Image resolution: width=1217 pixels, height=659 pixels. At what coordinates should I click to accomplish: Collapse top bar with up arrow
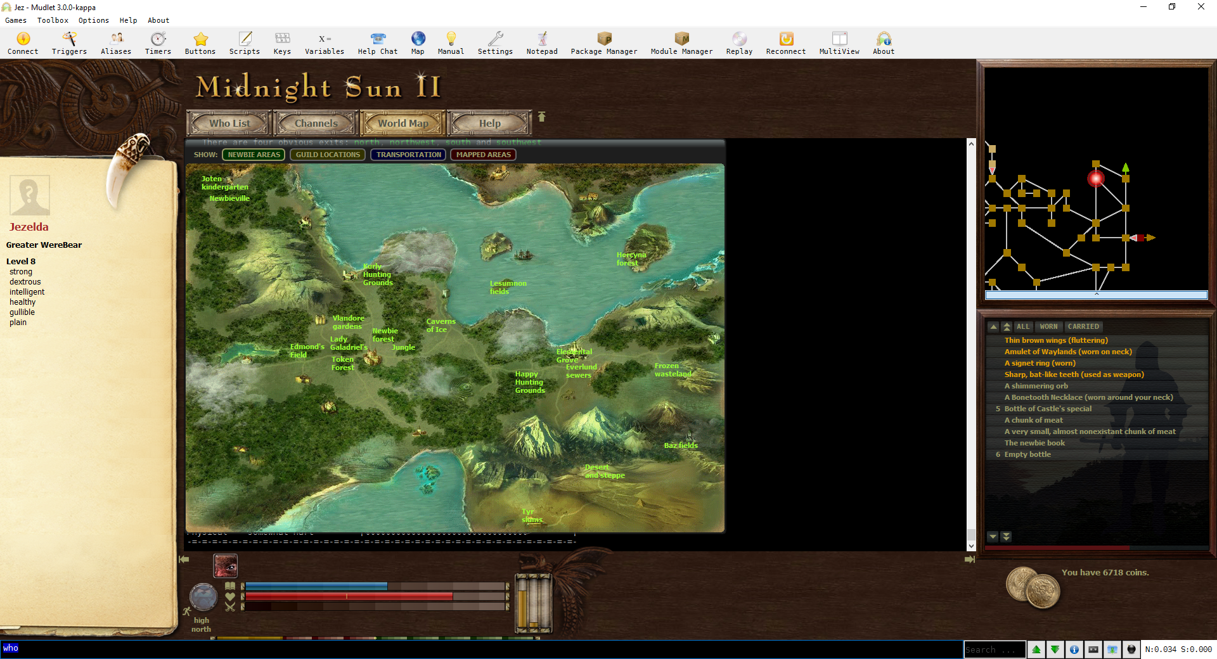(x=541, y=117)
